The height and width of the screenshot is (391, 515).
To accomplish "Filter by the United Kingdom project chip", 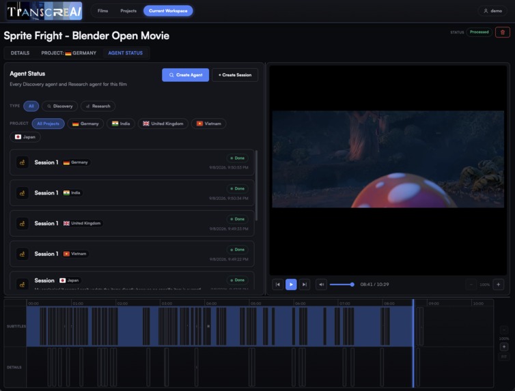I will point(163,124).
